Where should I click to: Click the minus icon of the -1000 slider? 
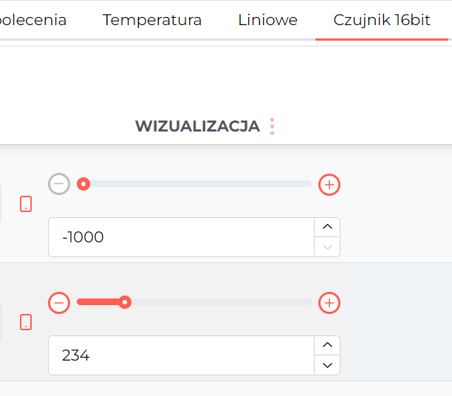pyautogui.click(x=59, y=184)
